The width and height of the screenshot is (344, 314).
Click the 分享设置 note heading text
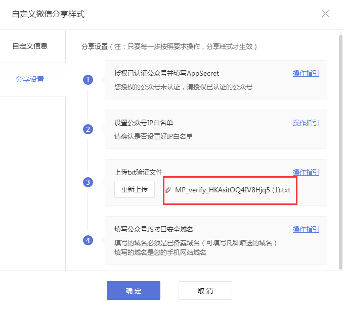169,46
